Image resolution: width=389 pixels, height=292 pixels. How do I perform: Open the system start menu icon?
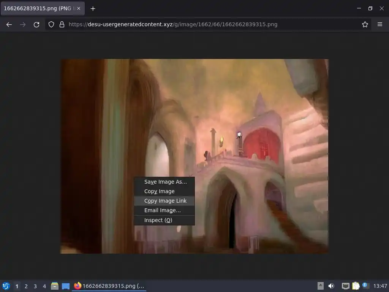(6, 286)
